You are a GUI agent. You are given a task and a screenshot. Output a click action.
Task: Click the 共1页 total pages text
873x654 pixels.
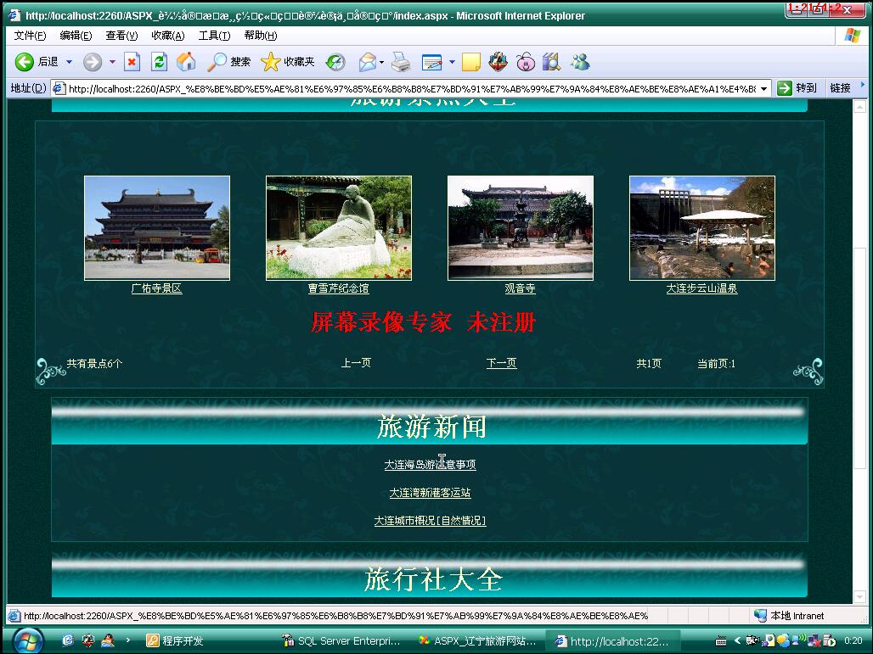[649, 364]
